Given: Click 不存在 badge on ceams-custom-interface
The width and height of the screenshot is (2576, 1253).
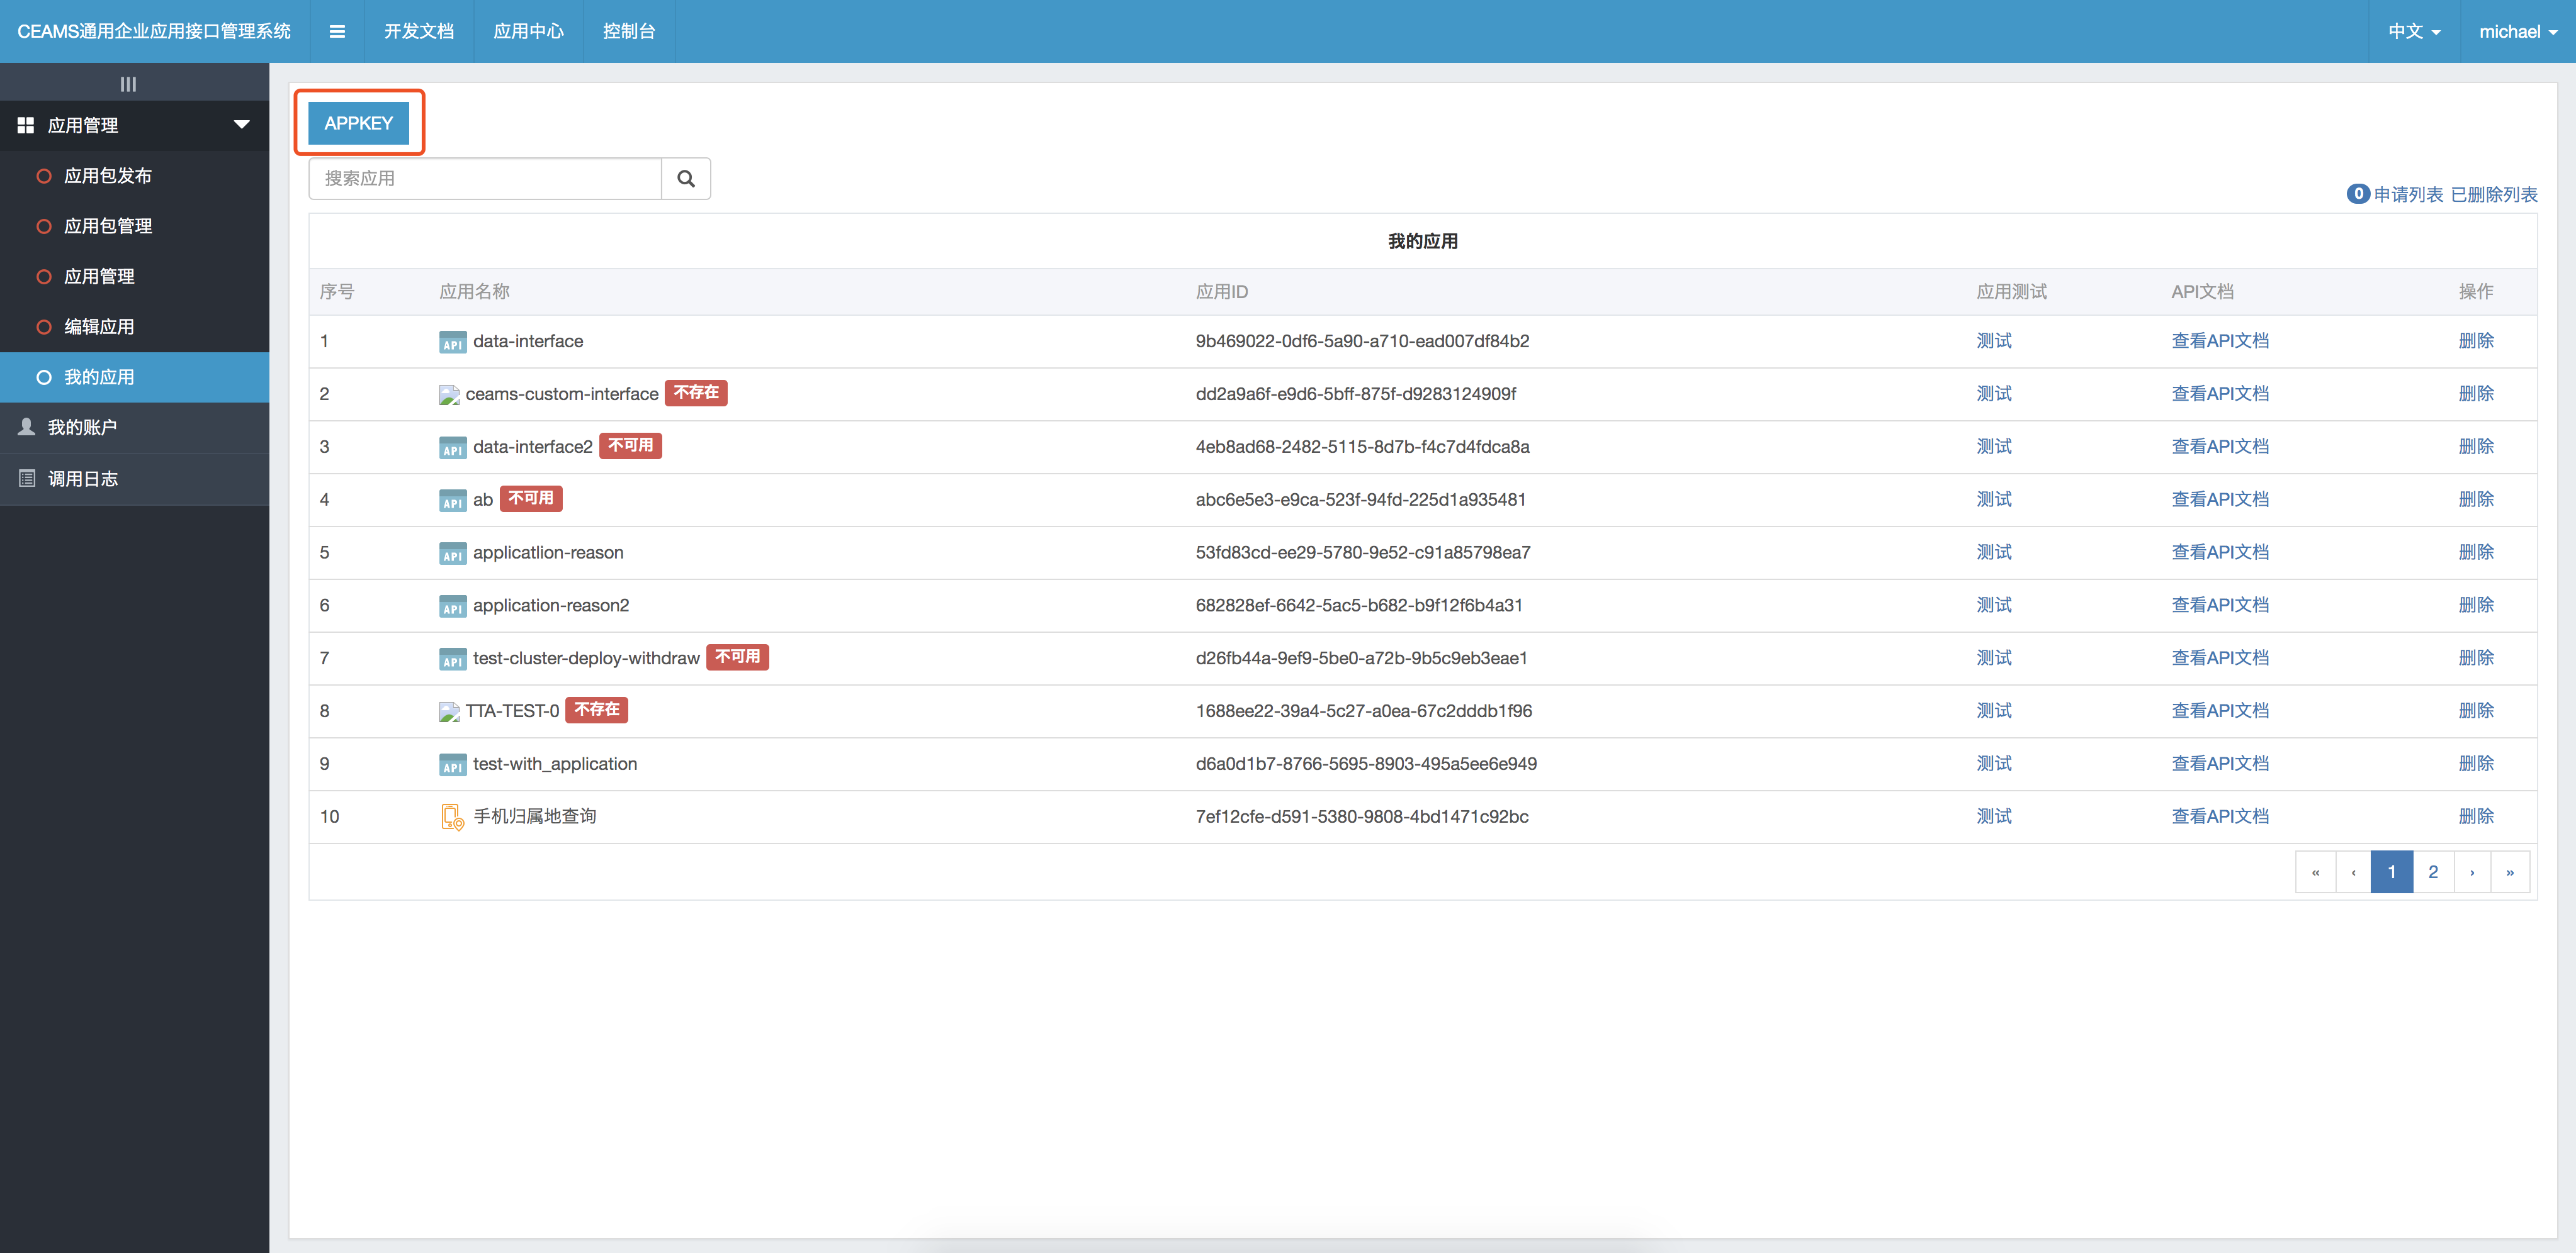Looking at the screenshot, I should tap(696, 393).
